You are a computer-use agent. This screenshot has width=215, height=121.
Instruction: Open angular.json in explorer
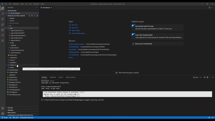(13, 78)
